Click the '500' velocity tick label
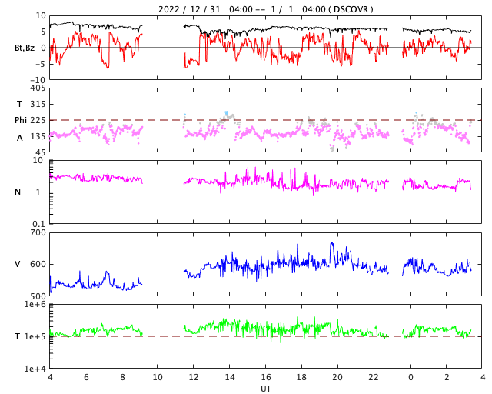Image resolution: width=492 pixels, height=394 pixels. click(x=38, y=296)
